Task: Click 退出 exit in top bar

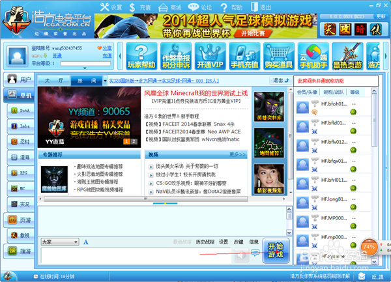Action: coord(261,7)
